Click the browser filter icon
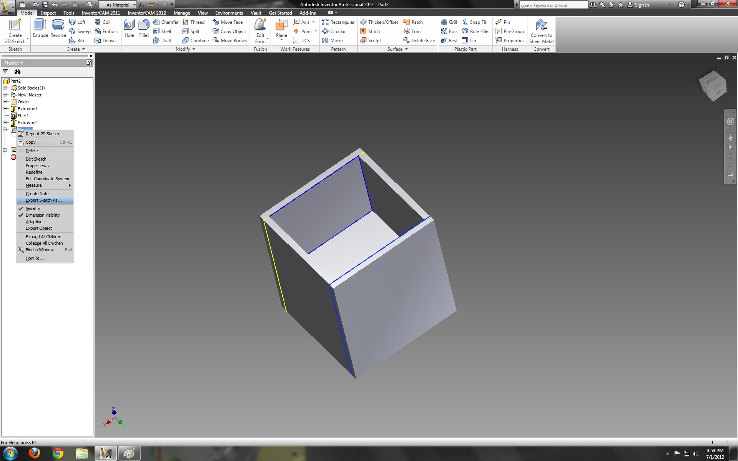This screenshot has height=461, width=738. 5,71
